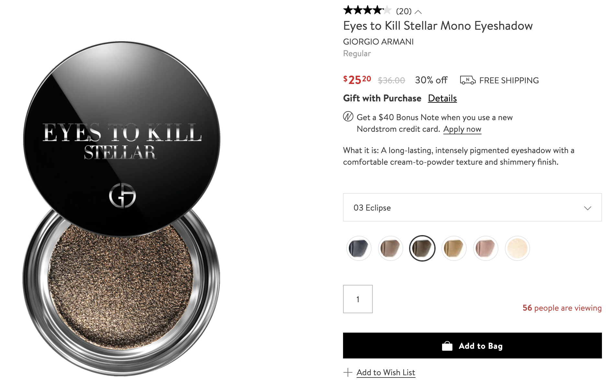Select the pale cream shade swatch
611x383 pixels.
[x=517, y=248]
